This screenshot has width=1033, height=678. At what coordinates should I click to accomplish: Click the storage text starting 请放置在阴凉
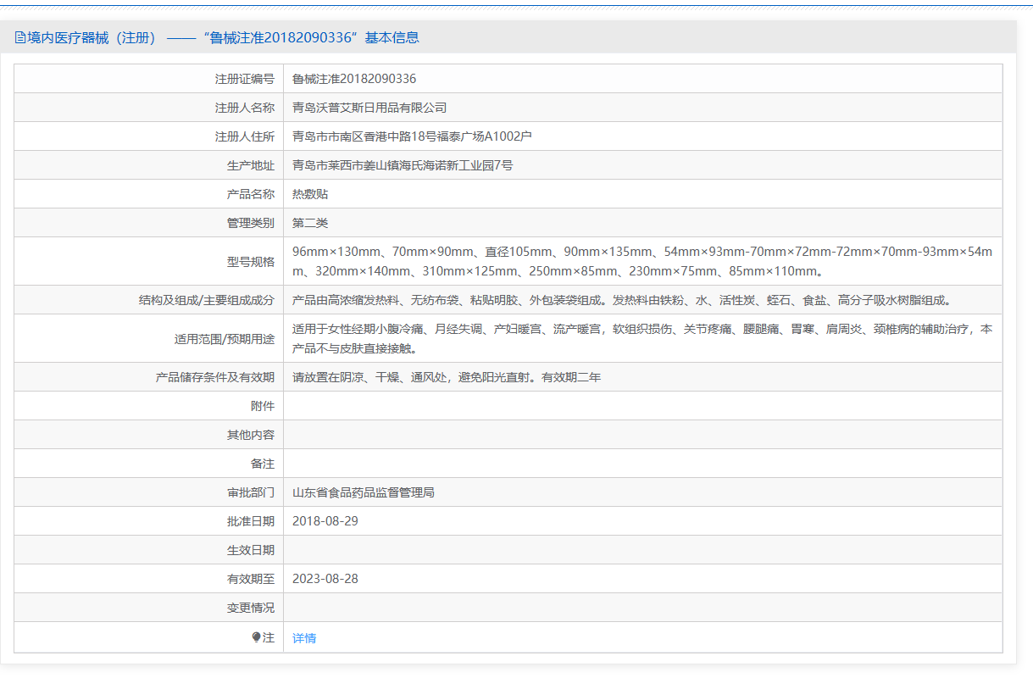[x=447, y=377]
